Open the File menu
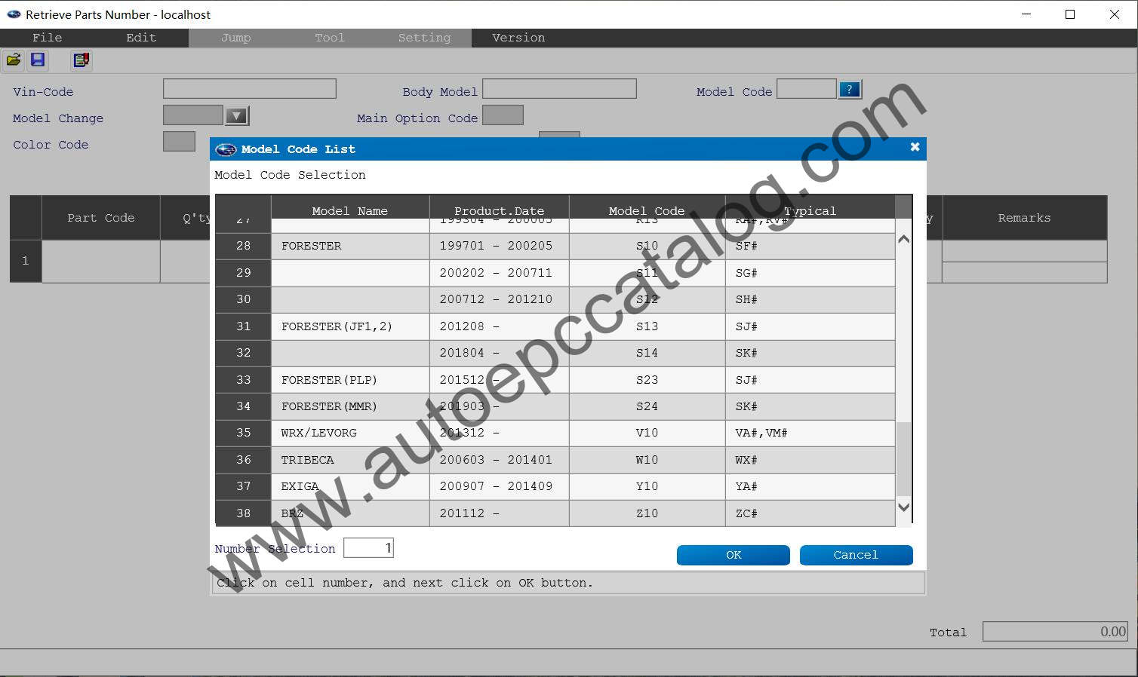The image size is (1138, 677). click(47, 38)
